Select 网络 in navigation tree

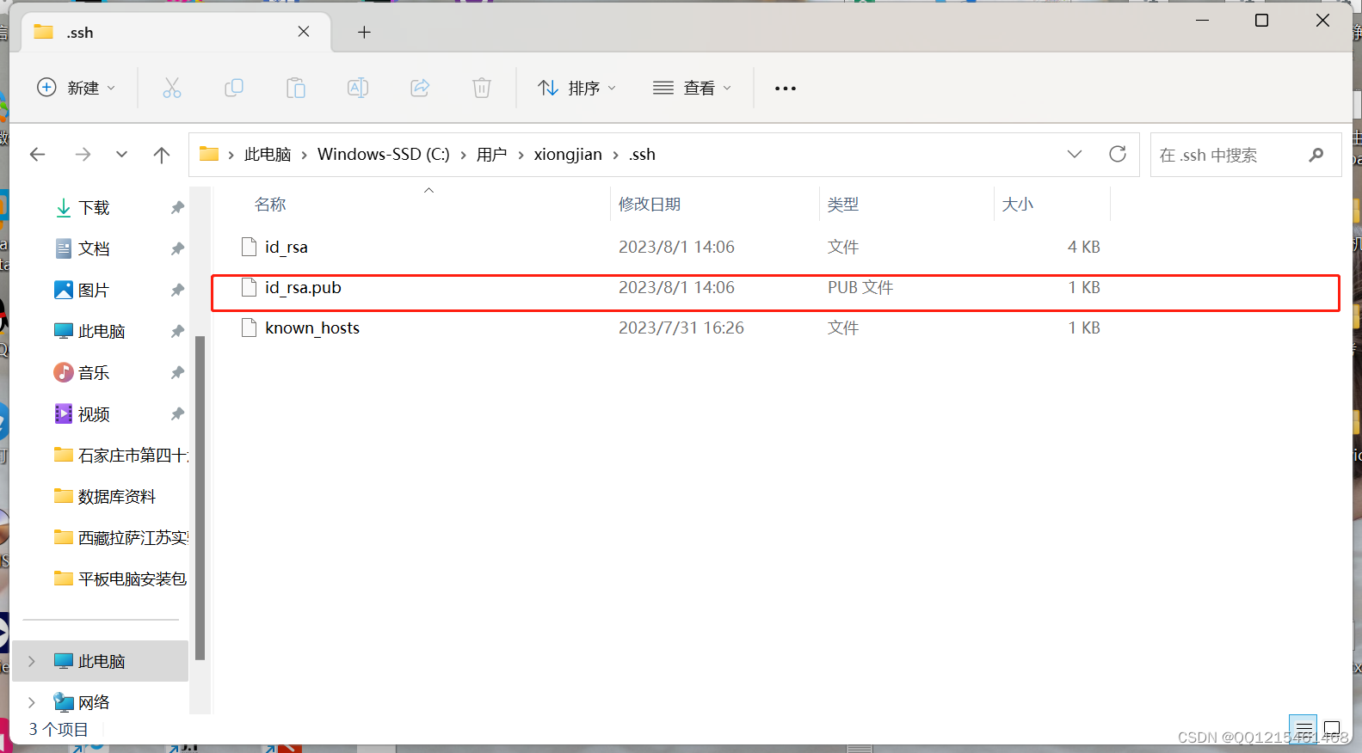coord(94,702)
